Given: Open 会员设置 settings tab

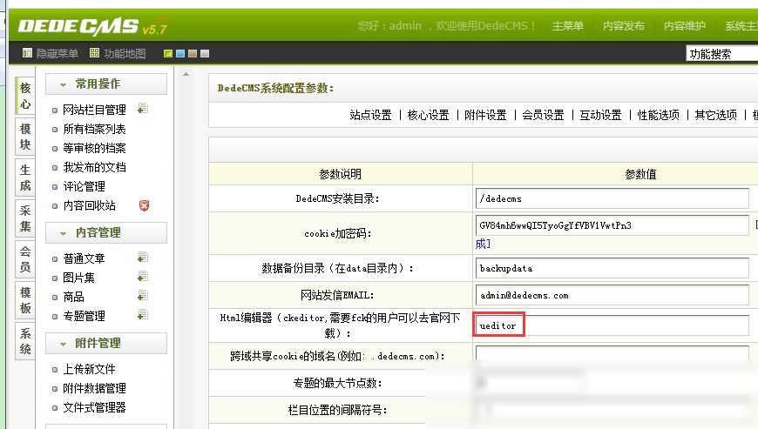Looking at the screenshot, I should [543, 115].
